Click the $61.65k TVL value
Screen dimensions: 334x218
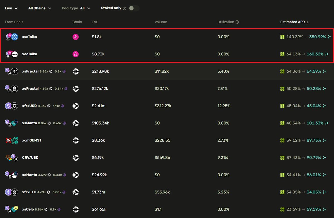click(x=99, y=209)
